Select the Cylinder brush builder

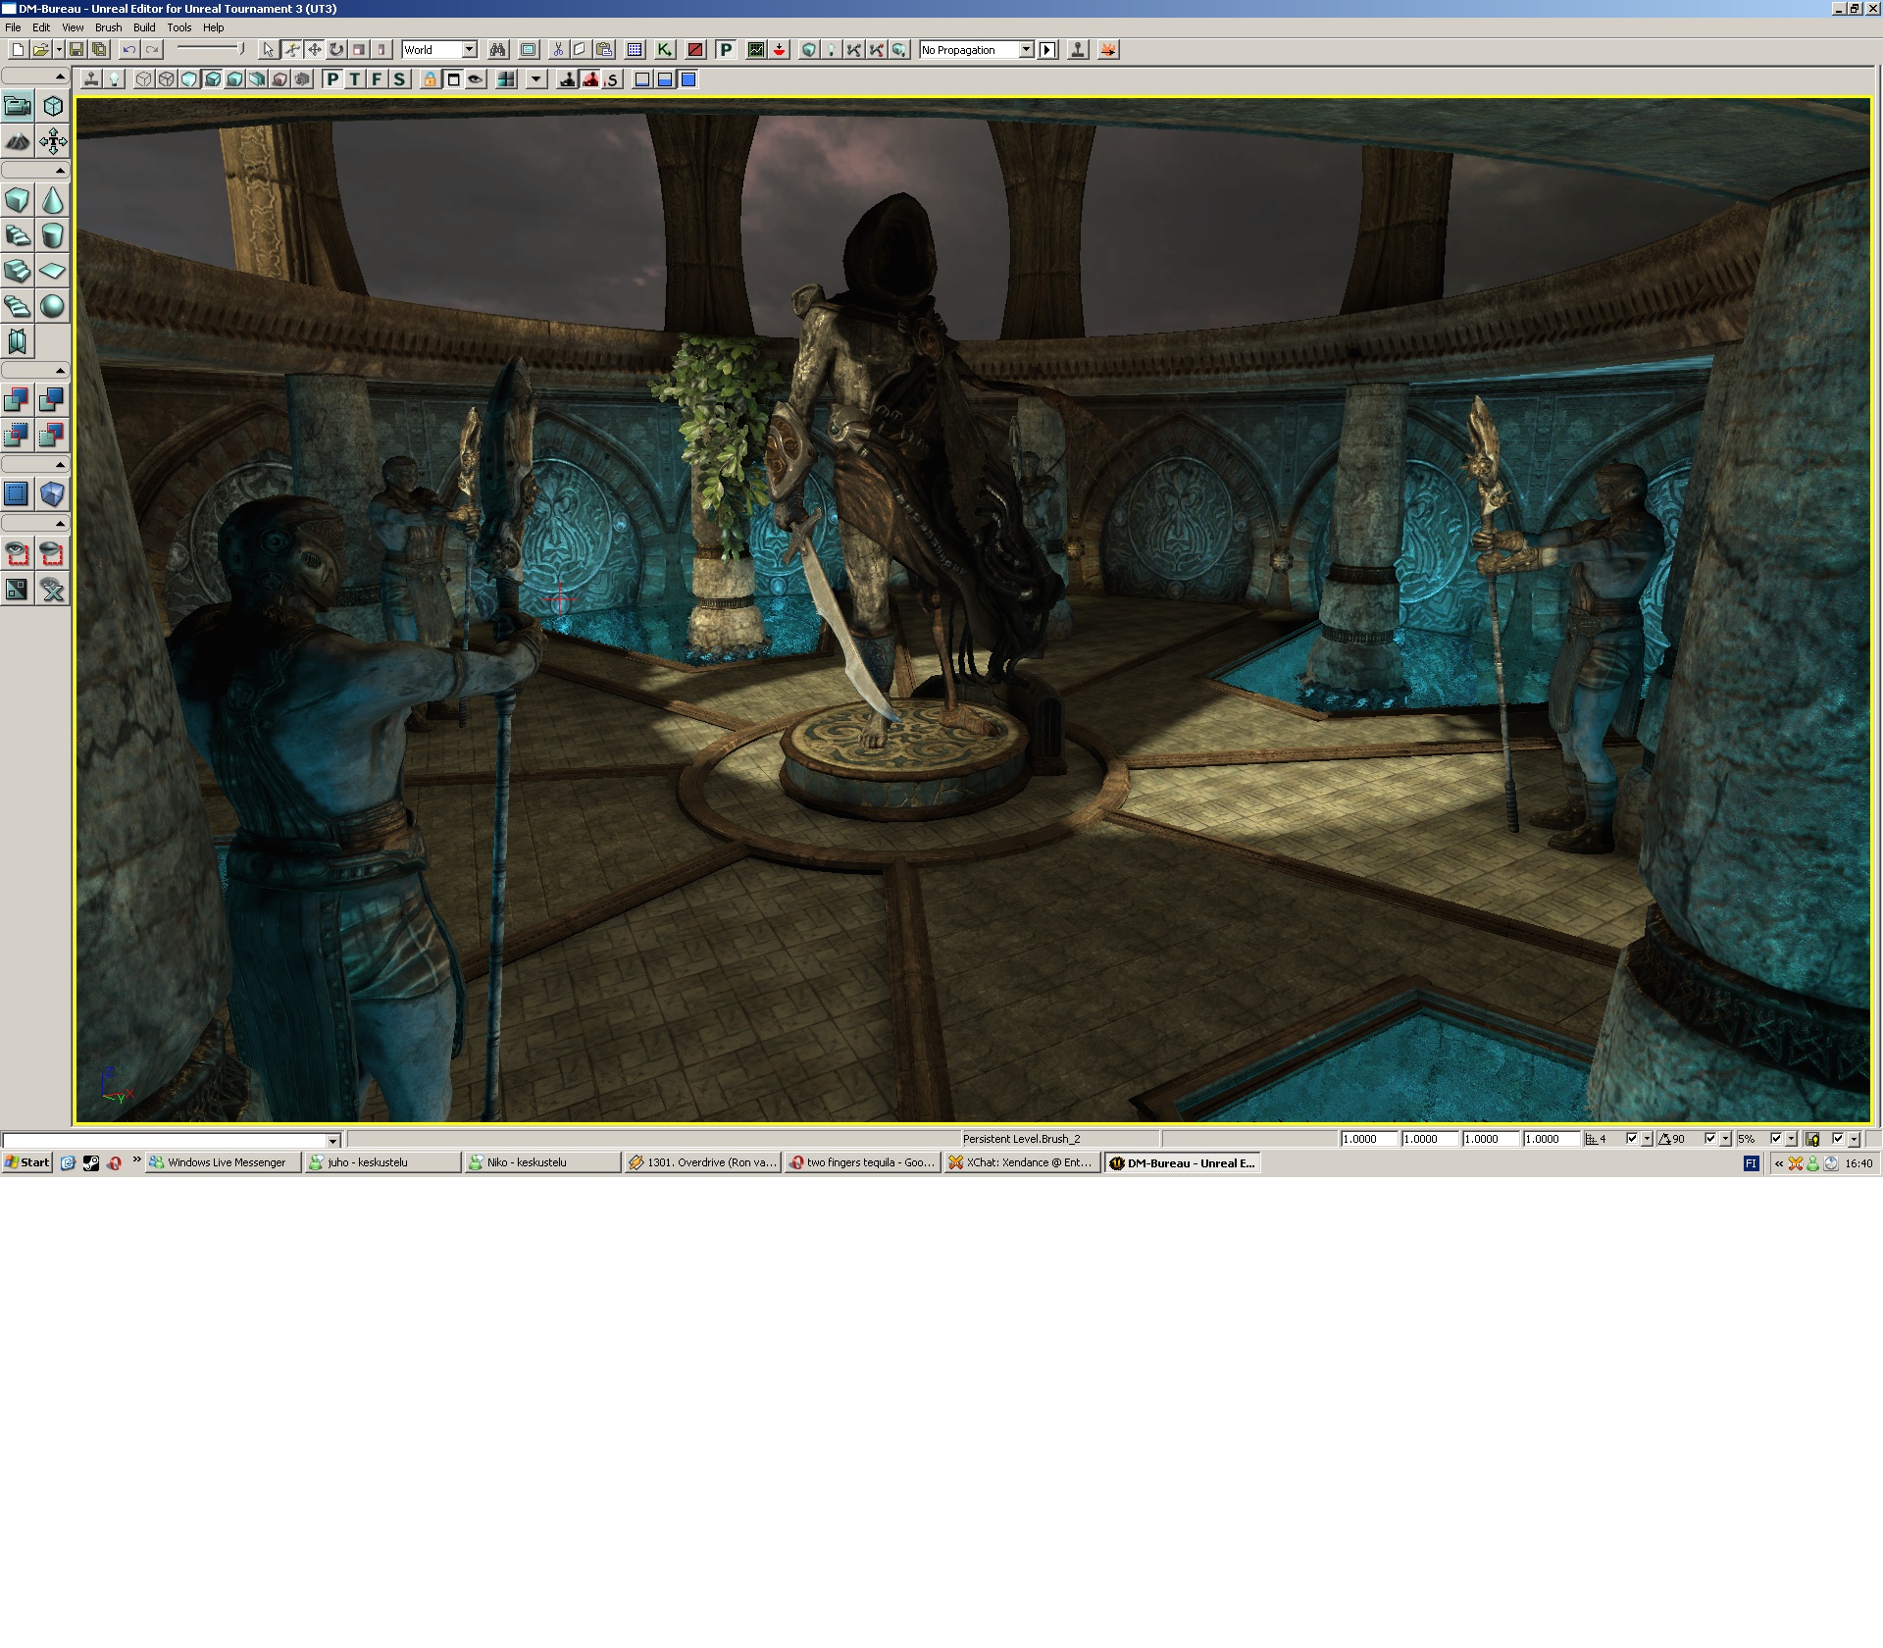[53, 235]
